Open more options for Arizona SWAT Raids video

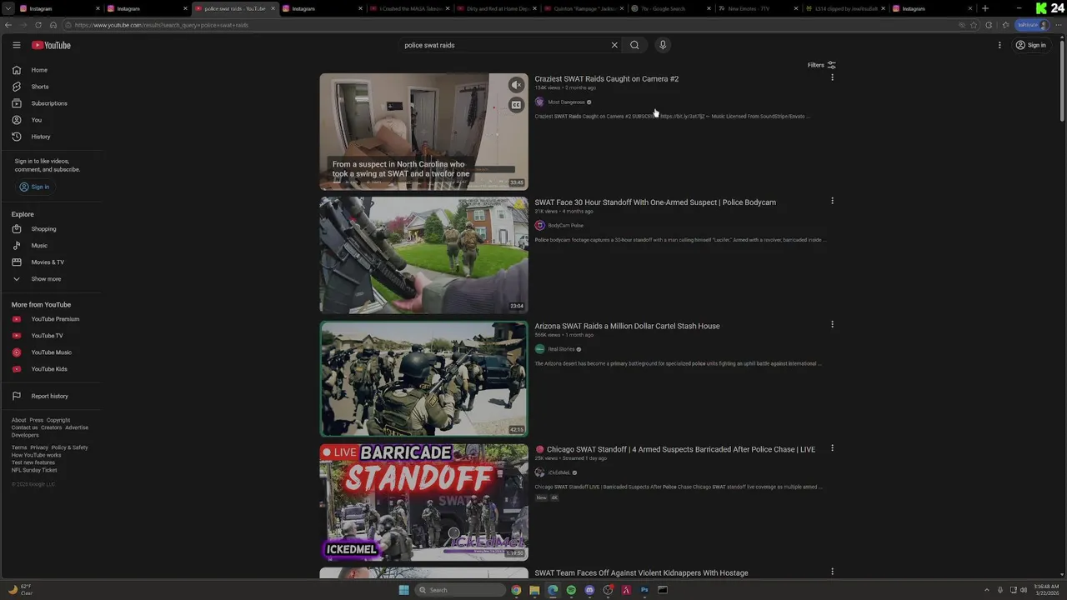(832, 324)
